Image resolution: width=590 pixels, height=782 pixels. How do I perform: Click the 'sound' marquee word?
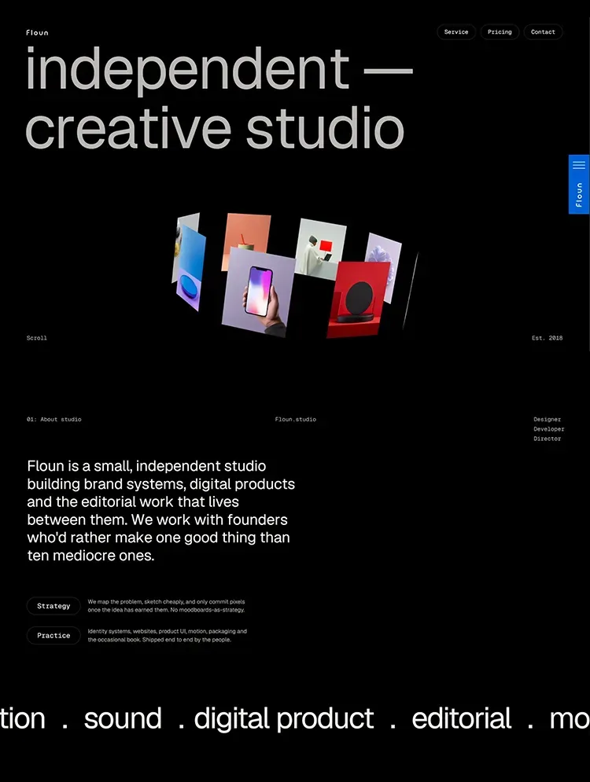[123, 719]
